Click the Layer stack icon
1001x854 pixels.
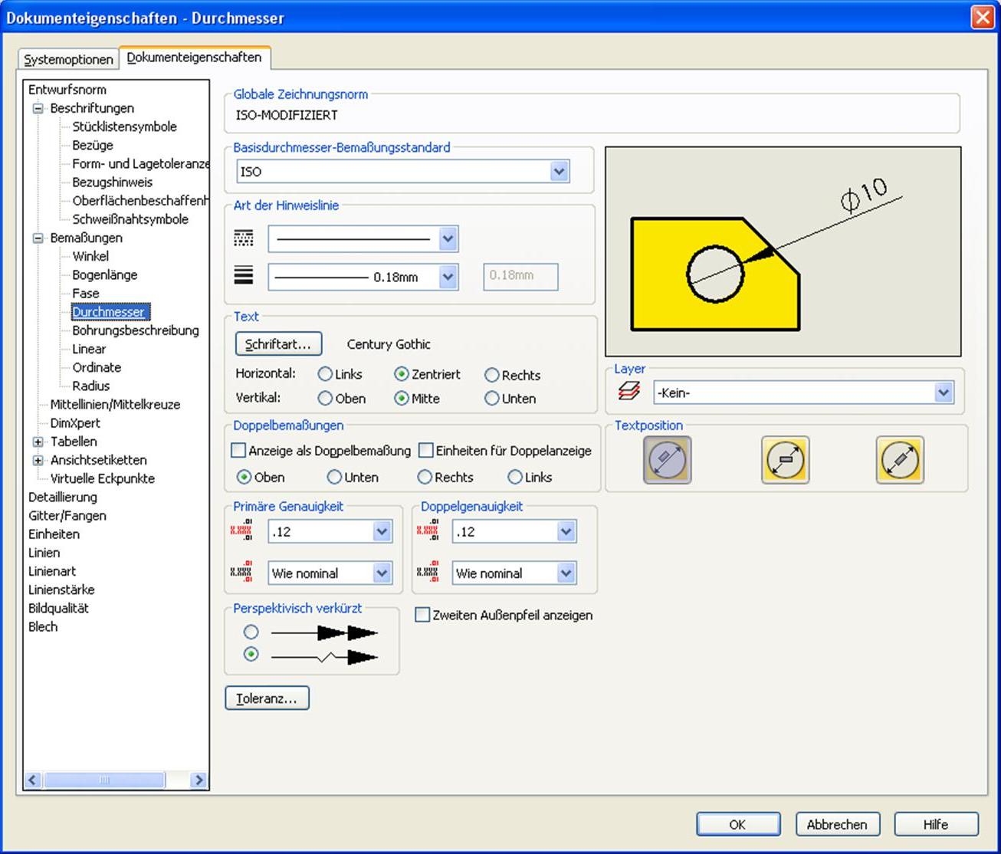point(628,392)
